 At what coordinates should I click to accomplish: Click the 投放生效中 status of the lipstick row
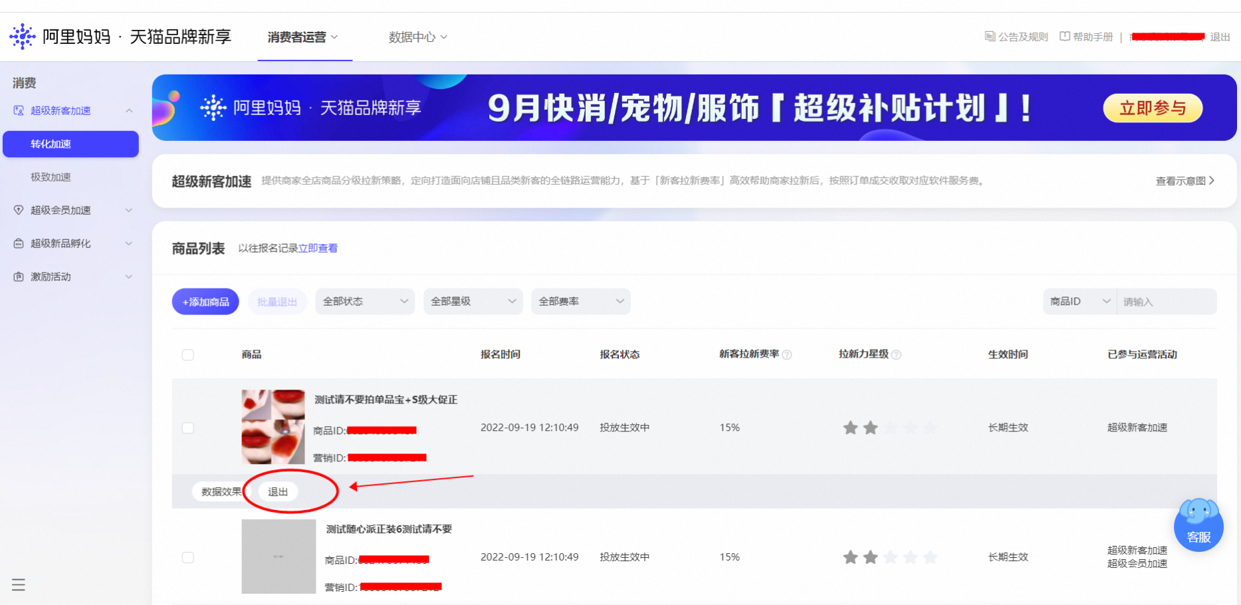[x=624, y=427]
